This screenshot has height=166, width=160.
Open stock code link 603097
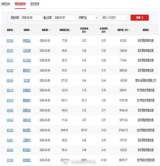click(10, 51)
